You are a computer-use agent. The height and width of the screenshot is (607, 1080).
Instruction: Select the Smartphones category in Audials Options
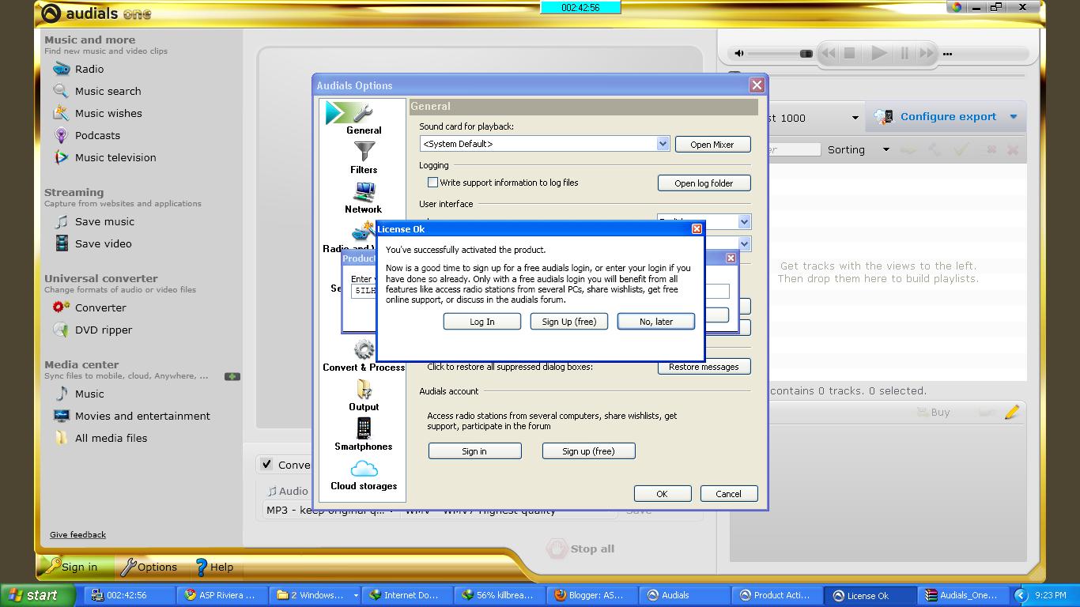click(x=364, y=435)
